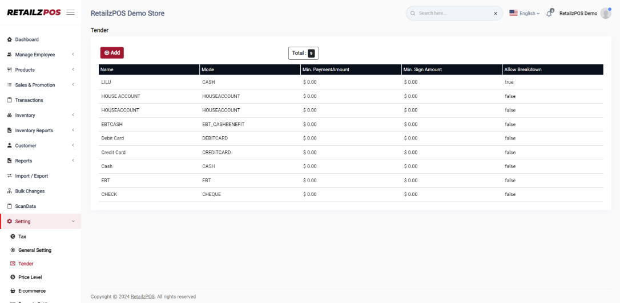Viewport: 620px width, 303px height.
Task: Expand the Products sidebar section
Action: (x=73, y=70)
